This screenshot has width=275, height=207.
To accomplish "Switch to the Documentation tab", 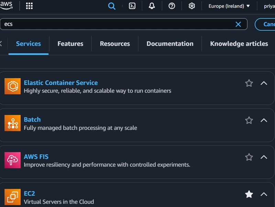I will pyautogui.click(x=170, y=44).
